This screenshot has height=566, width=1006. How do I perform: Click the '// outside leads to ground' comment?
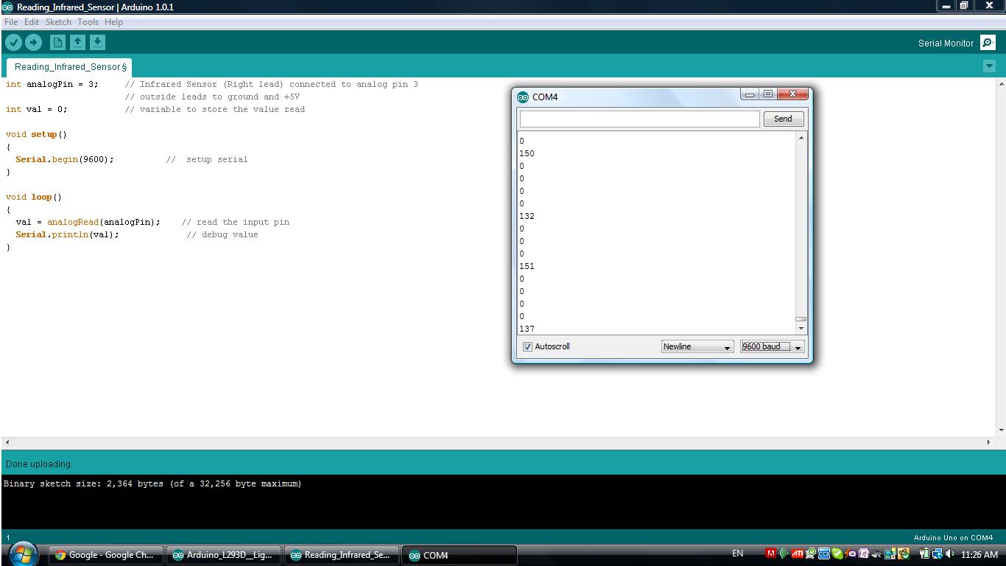212,97
